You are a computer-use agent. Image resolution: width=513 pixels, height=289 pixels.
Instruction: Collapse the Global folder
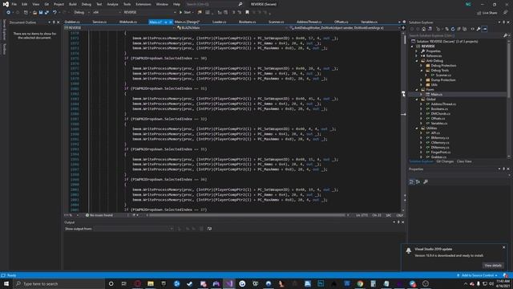click(417, 100)
